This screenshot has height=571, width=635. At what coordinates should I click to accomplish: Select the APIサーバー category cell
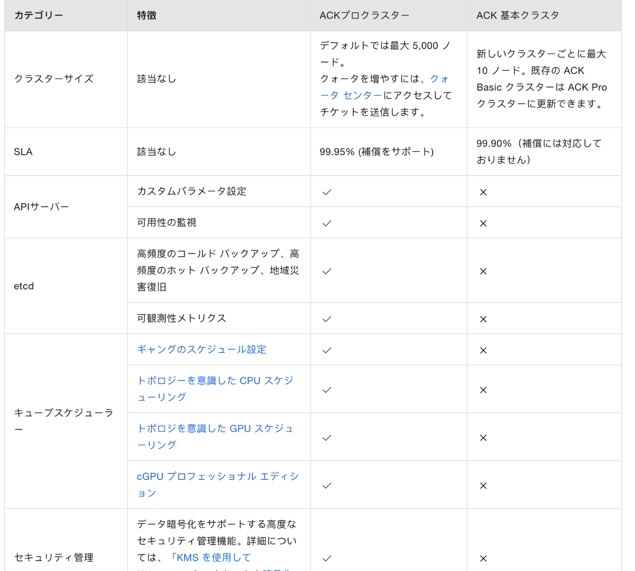point(66,207)
